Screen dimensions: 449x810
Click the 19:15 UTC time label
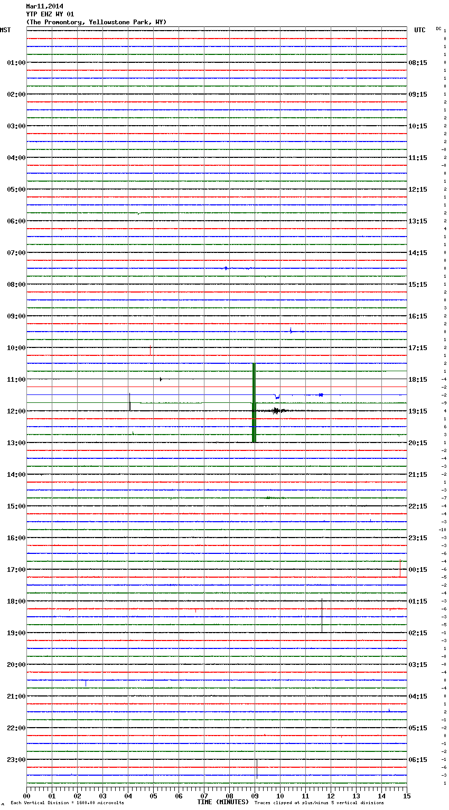pyautogui.click(x=418, y=411)
